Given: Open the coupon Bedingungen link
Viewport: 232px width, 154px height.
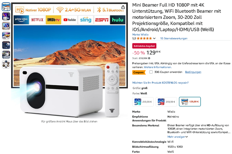Looking at the screenshot, I should (193, 72).
